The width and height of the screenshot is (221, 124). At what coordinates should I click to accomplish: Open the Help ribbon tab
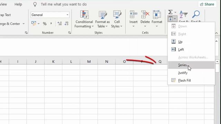pos(18,4)
